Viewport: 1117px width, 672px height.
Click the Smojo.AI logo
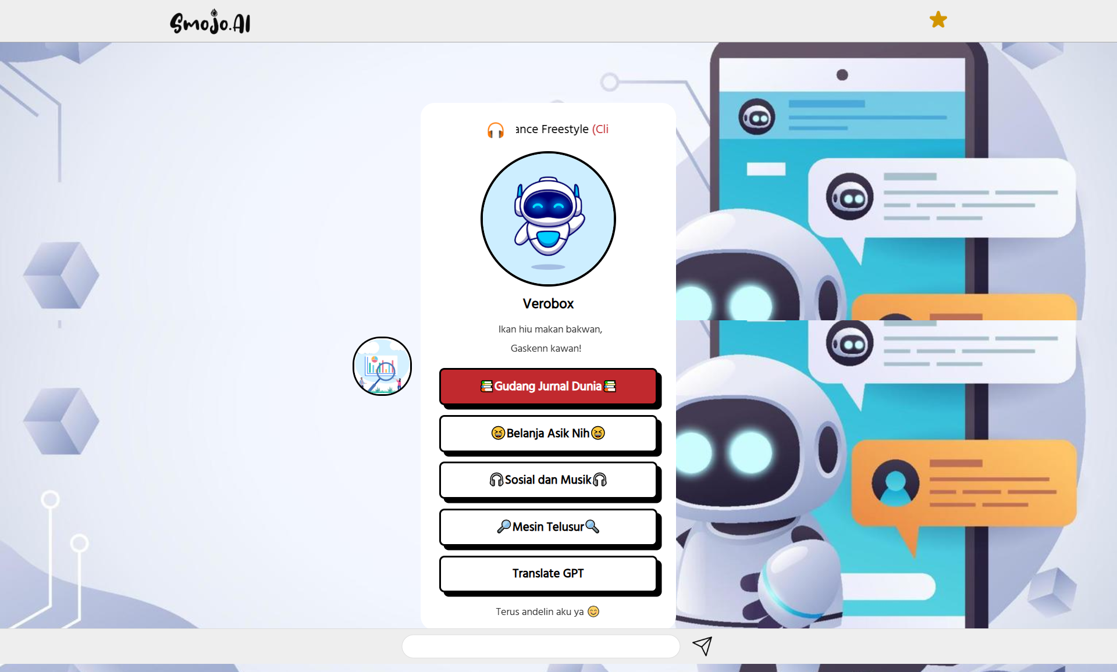tap(211, 22)
